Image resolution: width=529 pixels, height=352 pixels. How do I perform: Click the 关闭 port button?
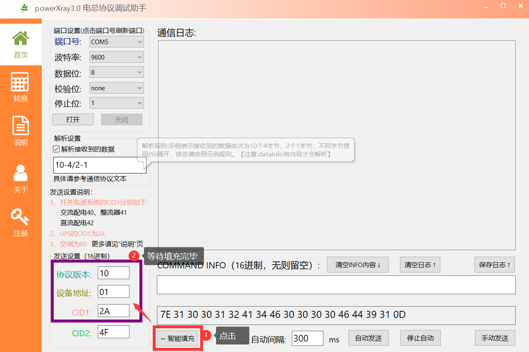point(122,119)
